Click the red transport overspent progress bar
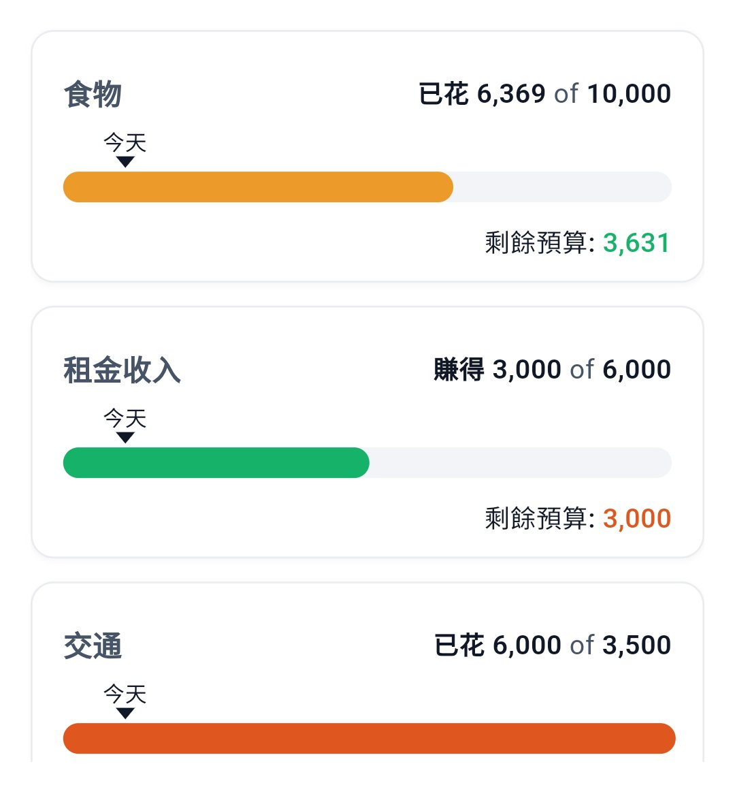This screenshot has height=800, width=735. (370, 738)
